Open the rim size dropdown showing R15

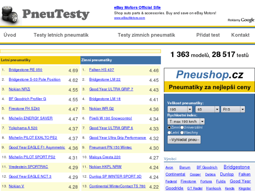click(x=233, y=109)
